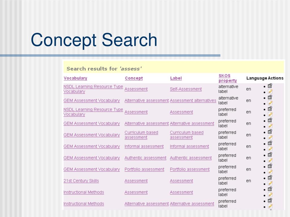
Task: Open Authentic assessment label link
Action: pos(191,158)
